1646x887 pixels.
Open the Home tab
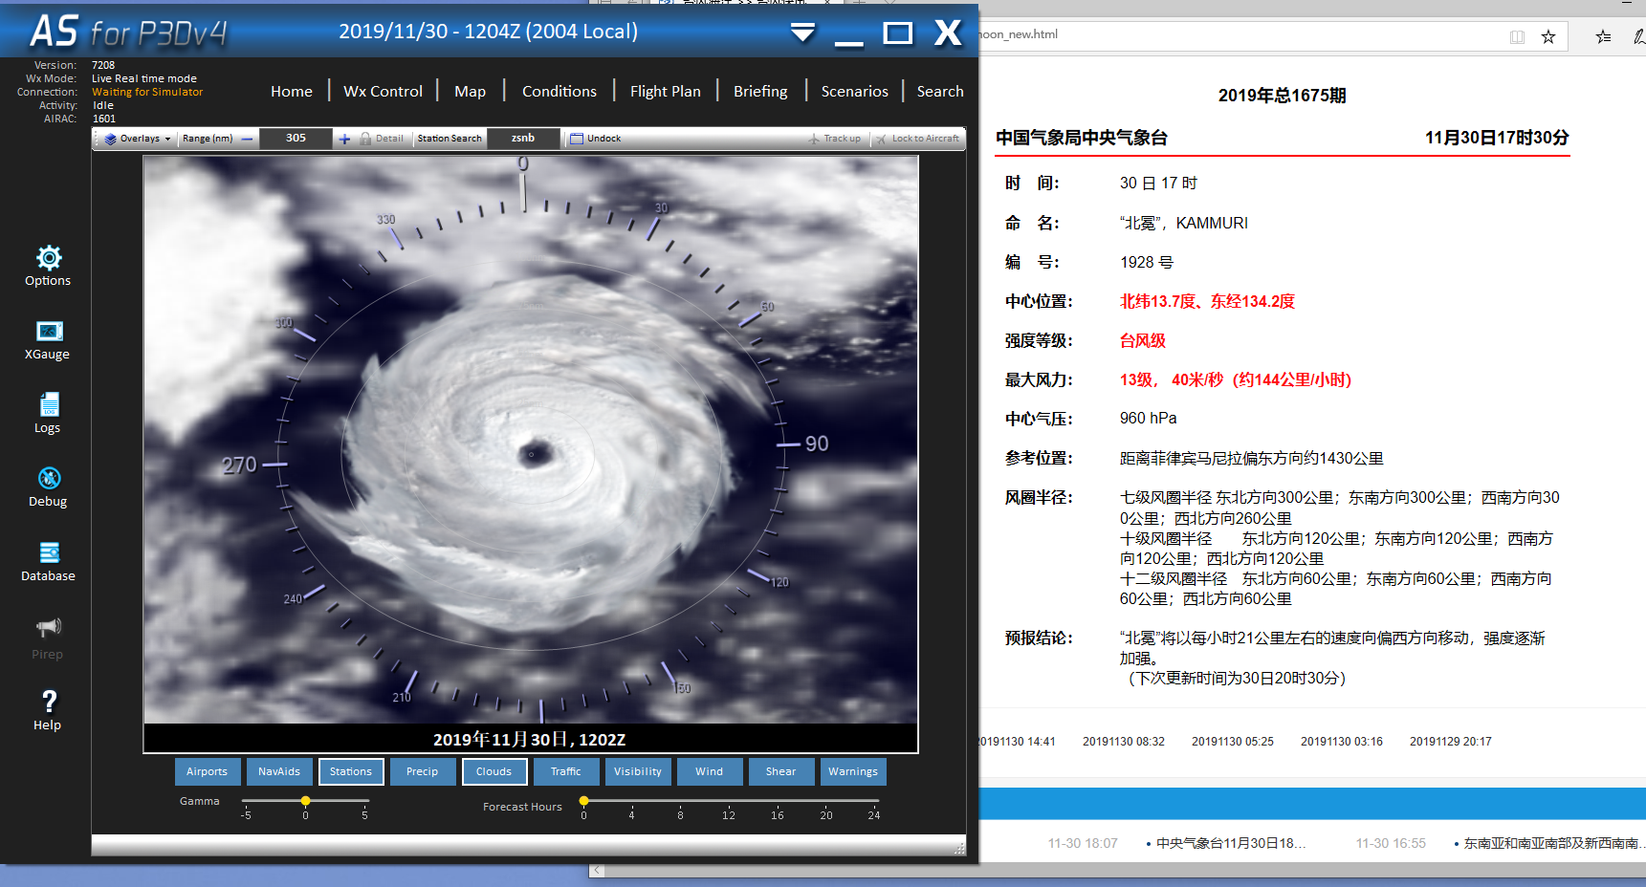(x=292, y=92)
